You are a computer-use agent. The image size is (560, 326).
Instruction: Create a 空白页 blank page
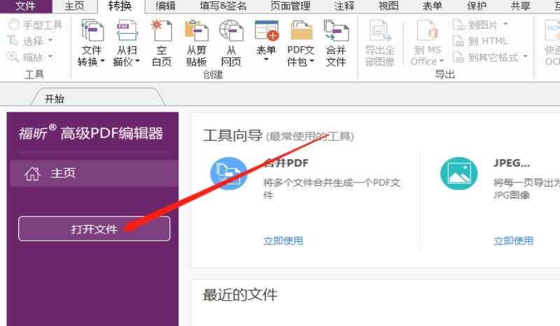(x=162, y=43)
